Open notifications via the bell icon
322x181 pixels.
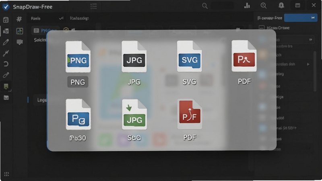pos(281,5)
